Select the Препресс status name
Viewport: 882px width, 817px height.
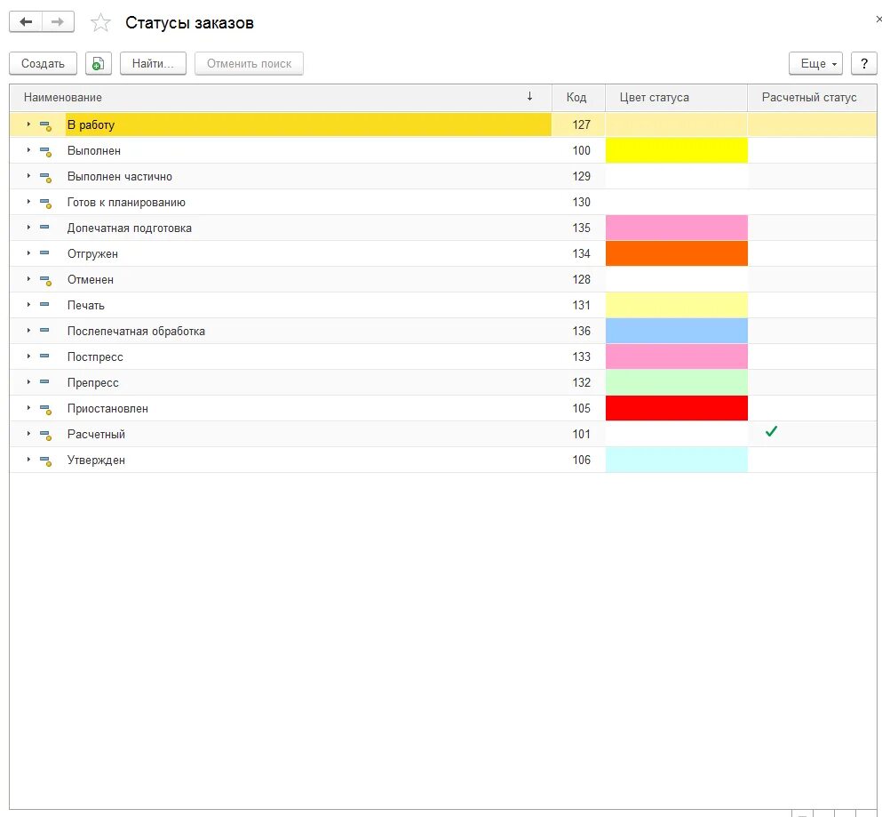[92, 383]
